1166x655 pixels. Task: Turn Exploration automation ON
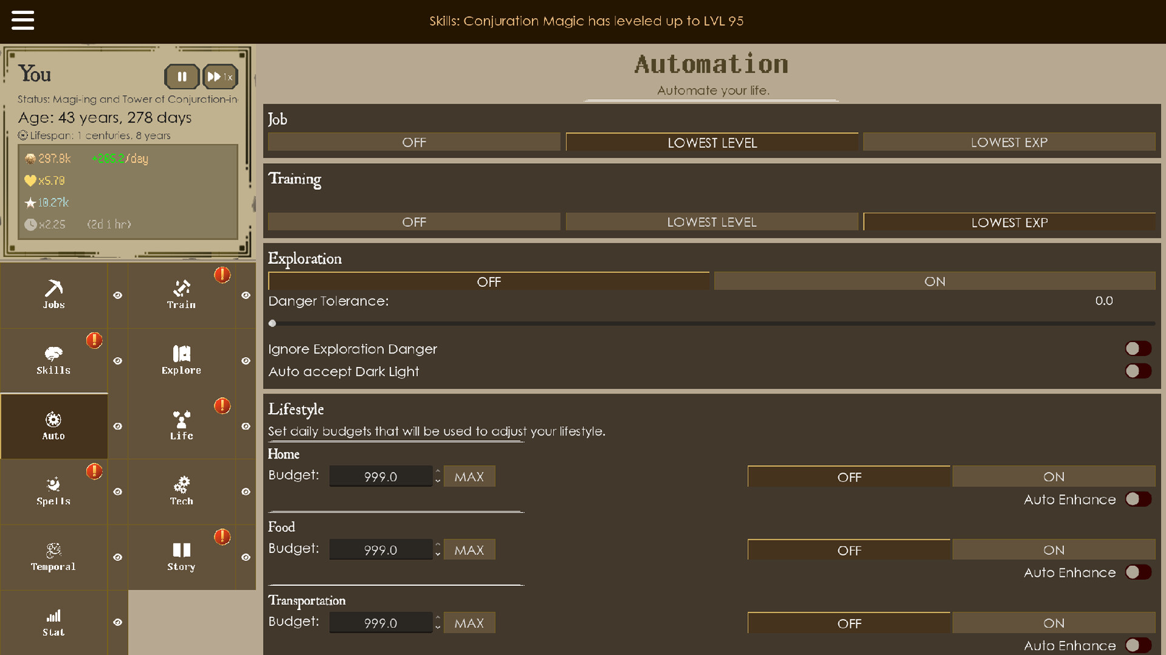tap(934, 281)
